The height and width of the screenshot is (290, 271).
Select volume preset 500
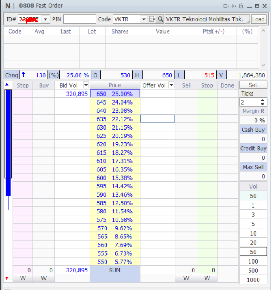point(253,271)
